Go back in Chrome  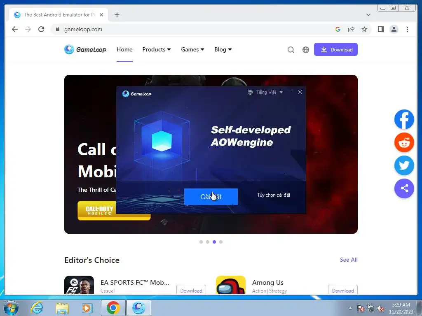[15, 29]
